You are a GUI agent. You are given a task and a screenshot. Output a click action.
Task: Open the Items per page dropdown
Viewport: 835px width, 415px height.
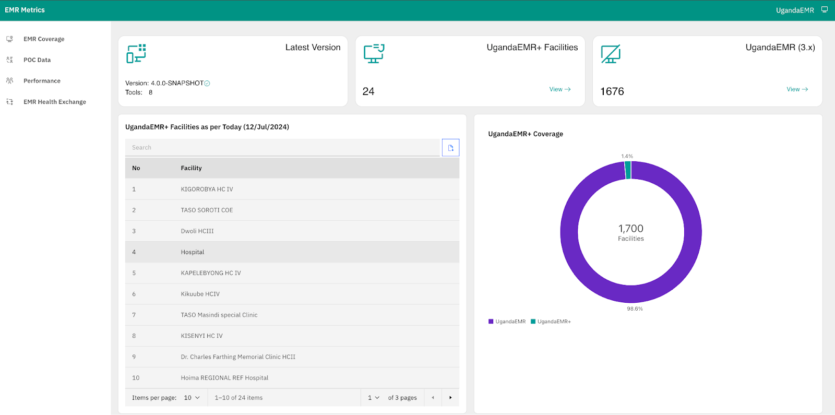192,398
